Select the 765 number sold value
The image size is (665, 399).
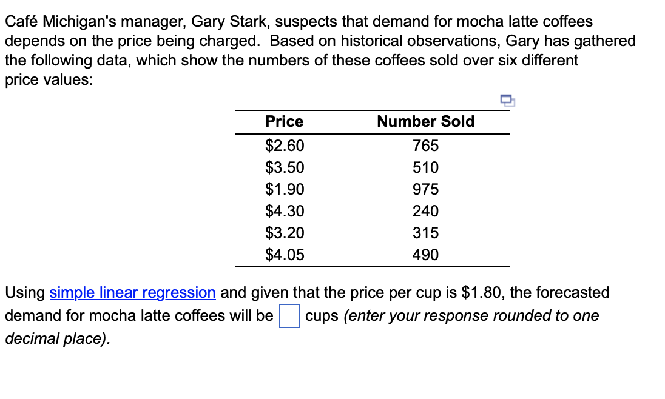(425, 146)
